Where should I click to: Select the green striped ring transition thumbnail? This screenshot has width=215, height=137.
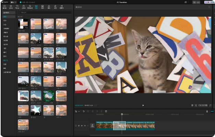pyautogui.click(x=49, y=96)
